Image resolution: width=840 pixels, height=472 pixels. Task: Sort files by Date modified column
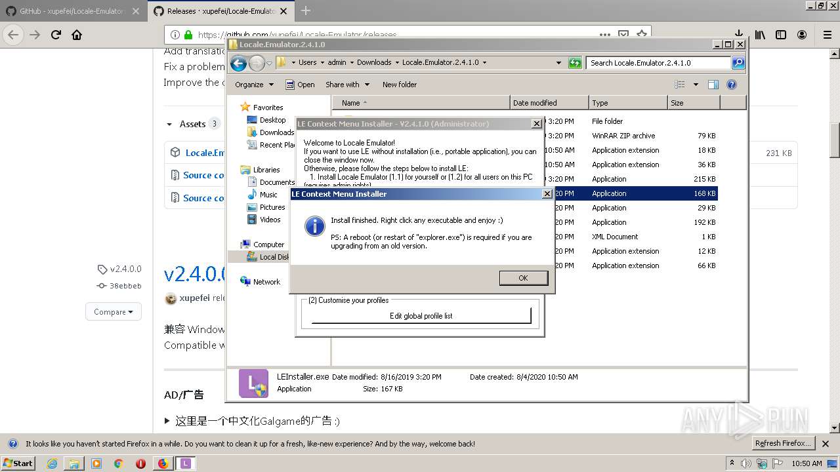click(x=549, y=103)
